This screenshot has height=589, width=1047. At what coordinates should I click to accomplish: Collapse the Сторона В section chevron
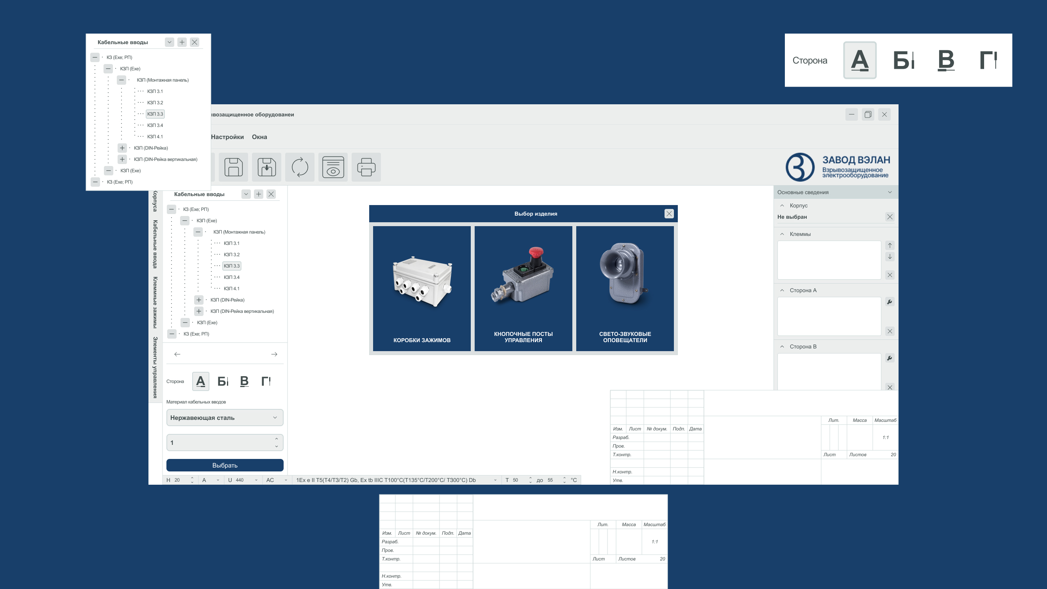(x=782, y=347)
